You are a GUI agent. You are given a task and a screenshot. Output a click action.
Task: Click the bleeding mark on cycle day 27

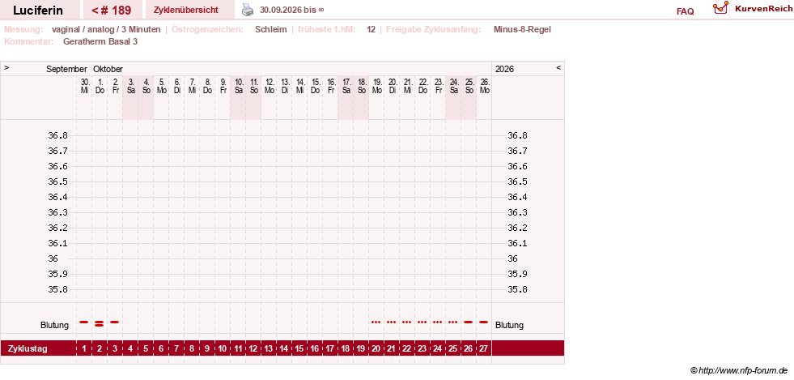click(483, 322)
